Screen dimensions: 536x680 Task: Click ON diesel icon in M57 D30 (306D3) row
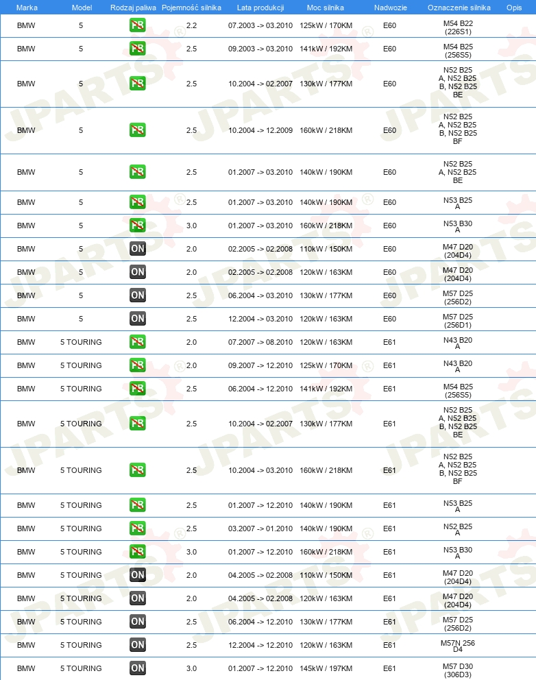pos(138,668)
